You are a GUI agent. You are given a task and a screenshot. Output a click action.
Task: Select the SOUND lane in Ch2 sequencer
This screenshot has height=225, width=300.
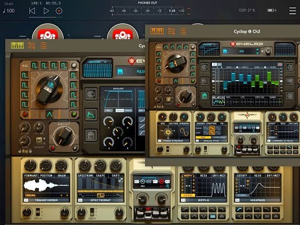pyautogui.click(x=276, y=101)
